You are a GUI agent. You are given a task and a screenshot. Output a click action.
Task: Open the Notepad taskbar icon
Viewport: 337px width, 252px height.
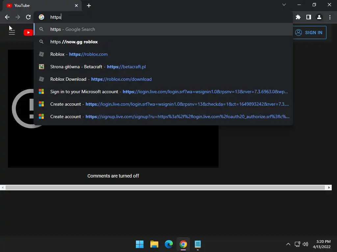coord(198,244)
